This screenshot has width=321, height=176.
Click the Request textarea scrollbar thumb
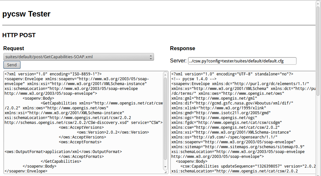[x=166, y=119]
